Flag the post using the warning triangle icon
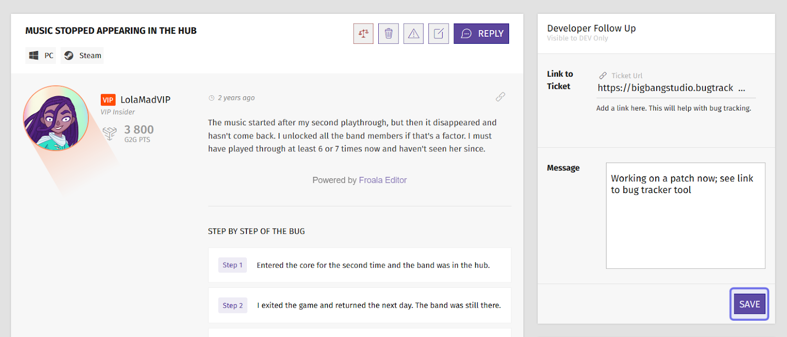 [x=413, y=33]
